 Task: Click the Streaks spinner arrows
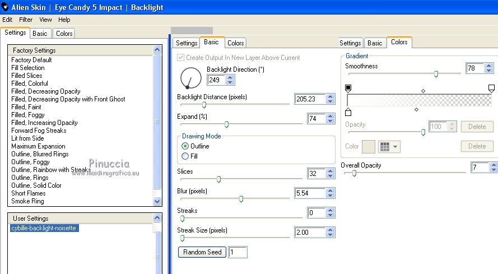pos(331,213)
